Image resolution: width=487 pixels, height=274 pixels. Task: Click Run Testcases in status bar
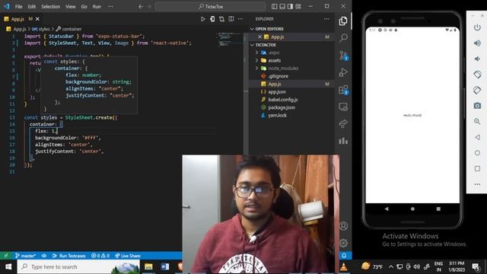[69, 256]
